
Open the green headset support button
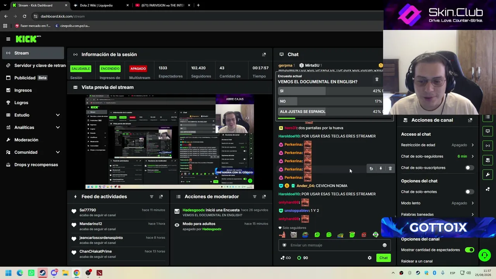click(484, 255)
